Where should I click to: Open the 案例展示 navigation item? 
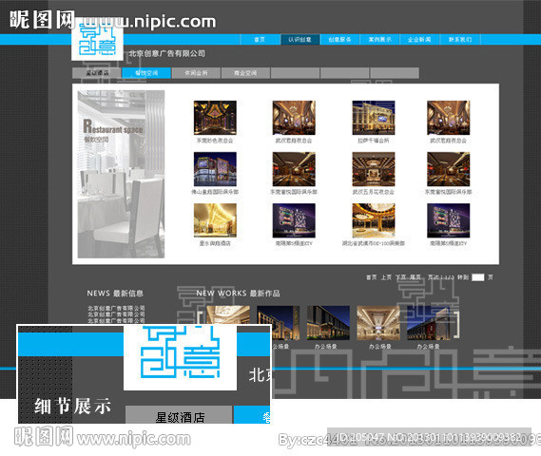pos(380,40)
